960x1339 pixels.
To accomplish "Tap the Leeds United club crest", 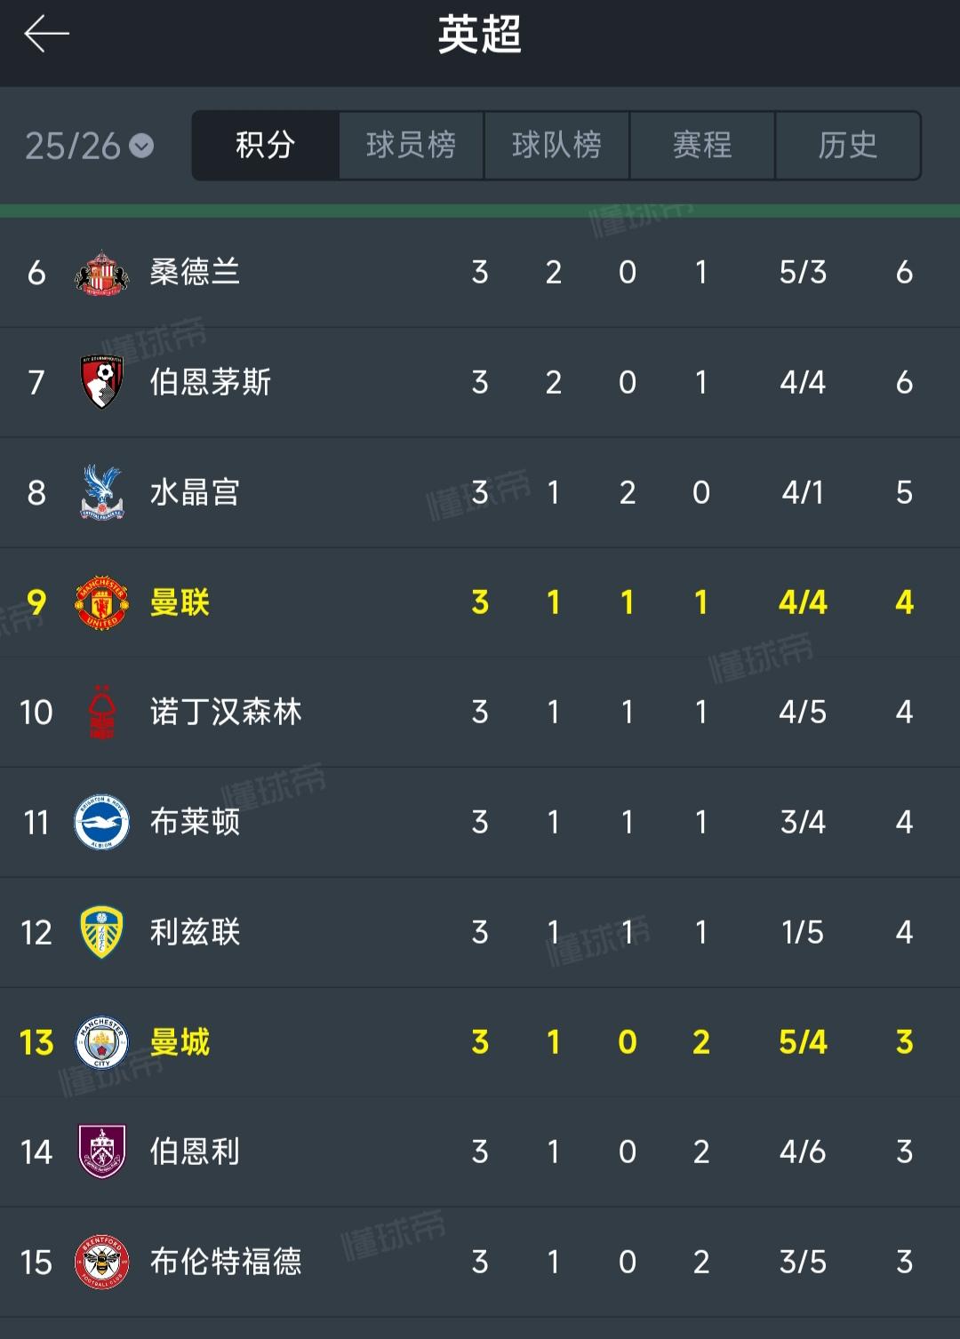I will click(101, 932).
